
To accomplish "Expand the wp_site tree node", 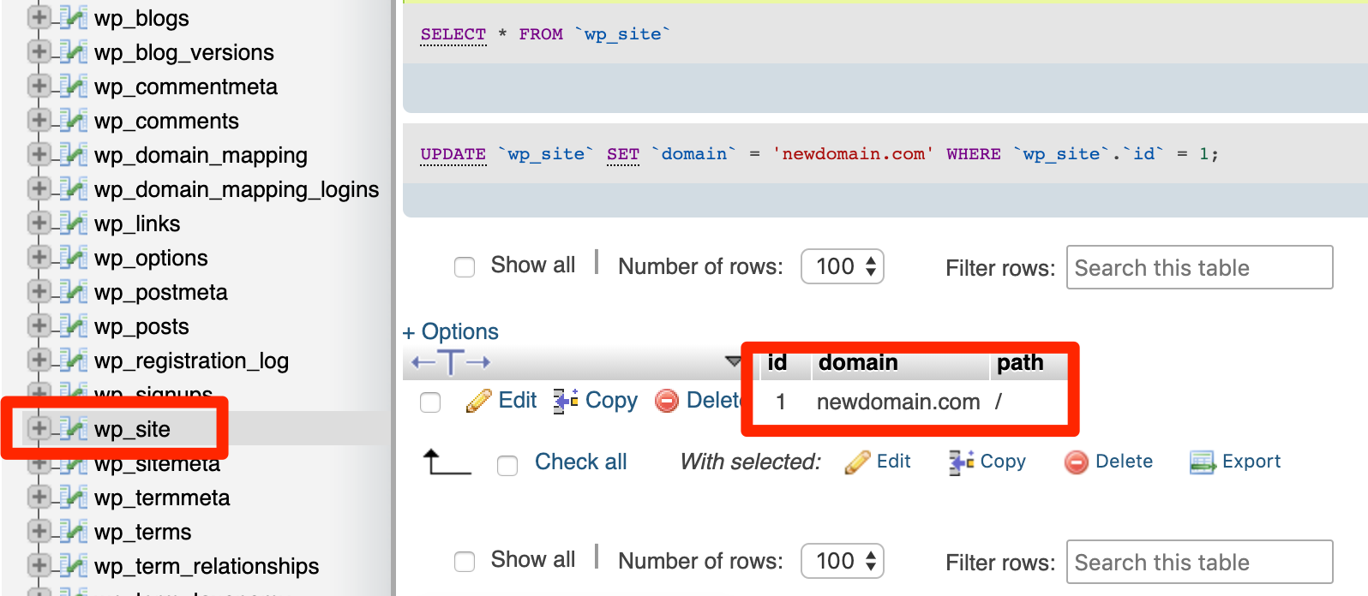I will click(x=39, y=428).
